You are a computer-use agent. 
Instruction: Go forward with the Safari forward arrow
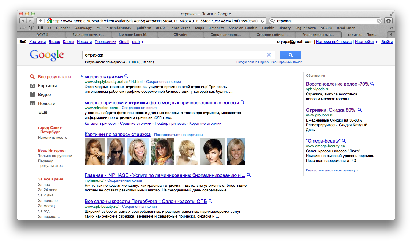pos(31,21)
